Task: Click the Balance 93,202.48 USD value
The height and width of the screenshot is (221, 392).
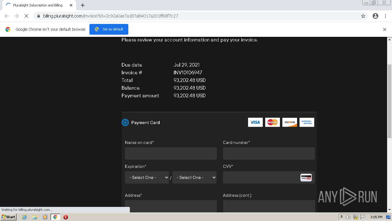Action: [190, 88]
